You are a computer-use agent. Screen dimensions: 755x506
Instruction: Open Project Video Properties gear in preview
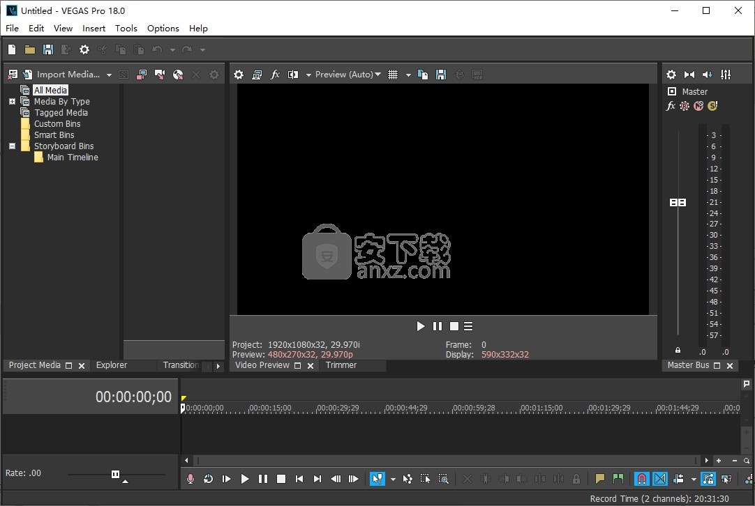click(x=239, y=75)
